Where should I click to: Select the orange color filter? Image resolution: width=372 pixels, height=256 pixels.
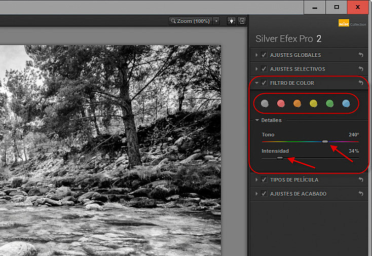pos(297,103)
